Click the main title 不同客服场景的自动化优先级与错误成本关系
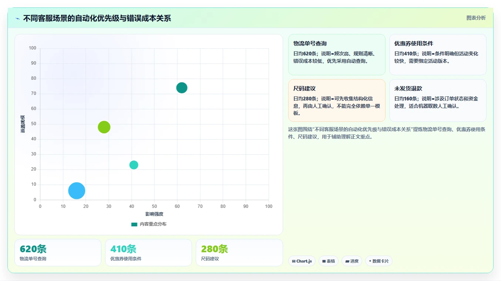 (97, 18)
